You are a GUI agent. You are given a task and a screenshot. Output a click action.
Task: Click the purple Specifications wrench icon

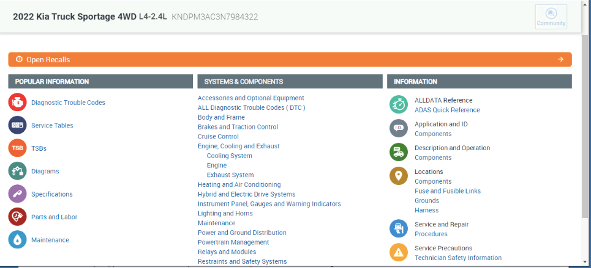[17, 194]
